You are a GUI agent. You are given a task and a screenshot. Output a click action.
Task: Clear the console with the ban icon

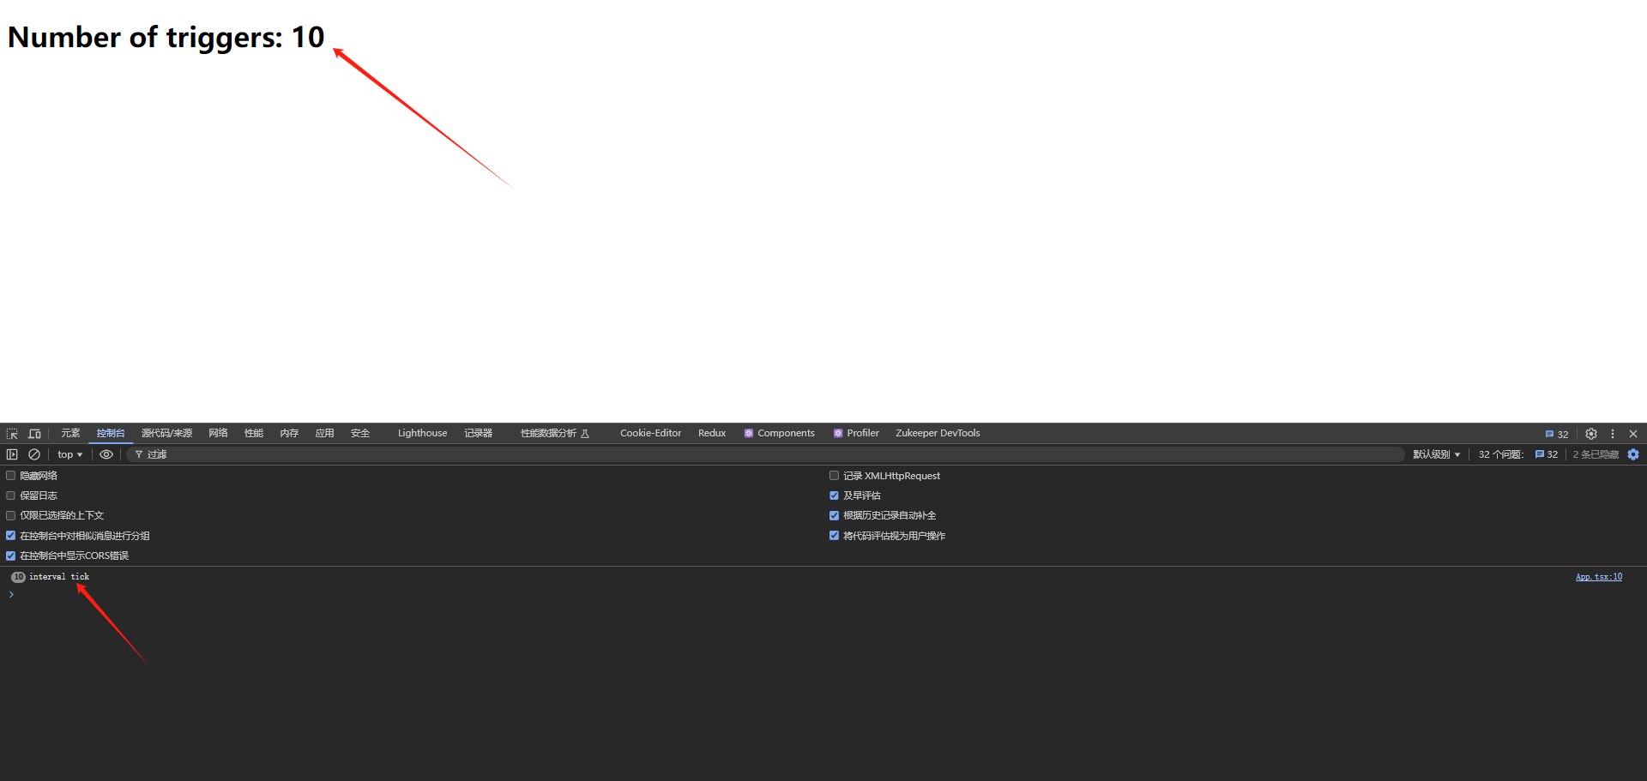click(x=34, y=454)
